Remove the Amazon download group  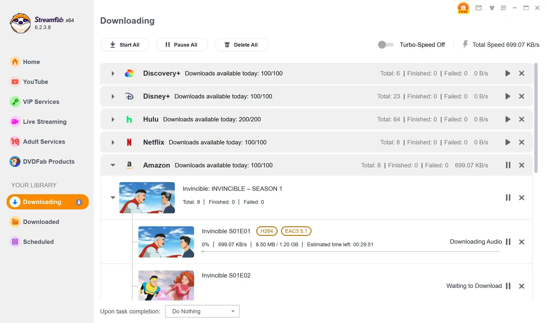click(x=522, y=165)
